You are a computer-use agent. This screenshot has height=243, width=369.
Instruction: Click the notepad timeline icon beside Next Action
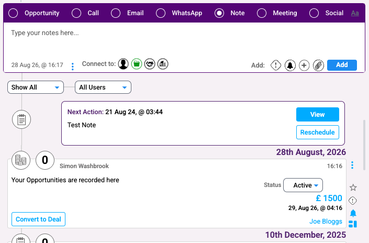(21, 119)
